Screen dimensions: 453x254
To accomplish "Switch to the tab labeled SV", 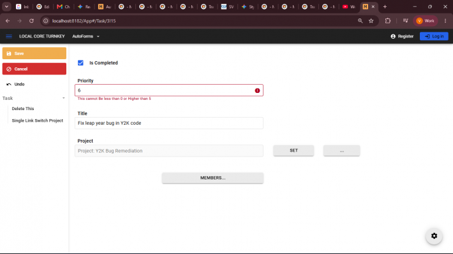I will click(227, 6).
